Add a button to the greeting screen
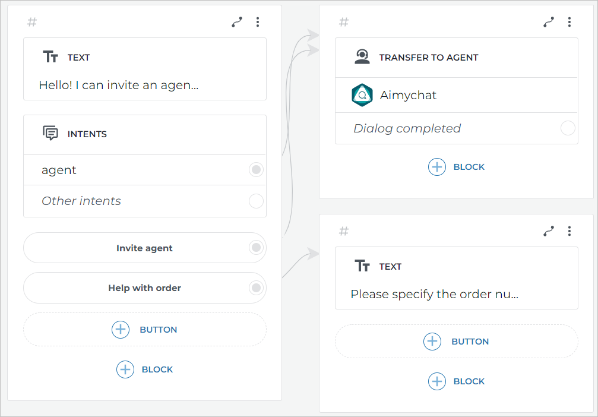 [144, 330]
